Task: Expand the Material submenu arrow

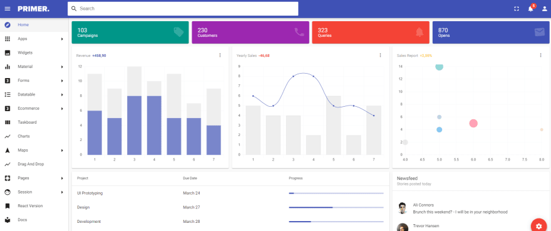Action: [62, 67]
